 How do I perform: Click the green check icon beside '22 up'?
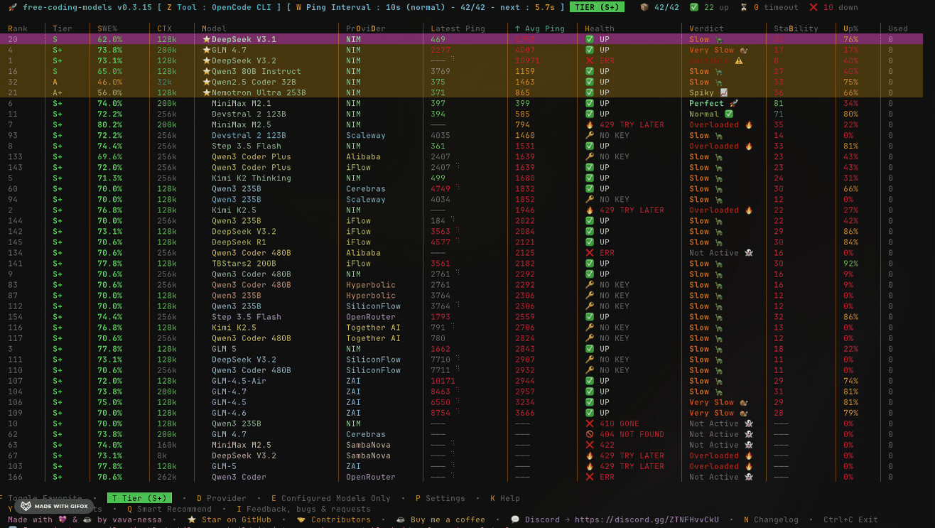coord(693,7)
